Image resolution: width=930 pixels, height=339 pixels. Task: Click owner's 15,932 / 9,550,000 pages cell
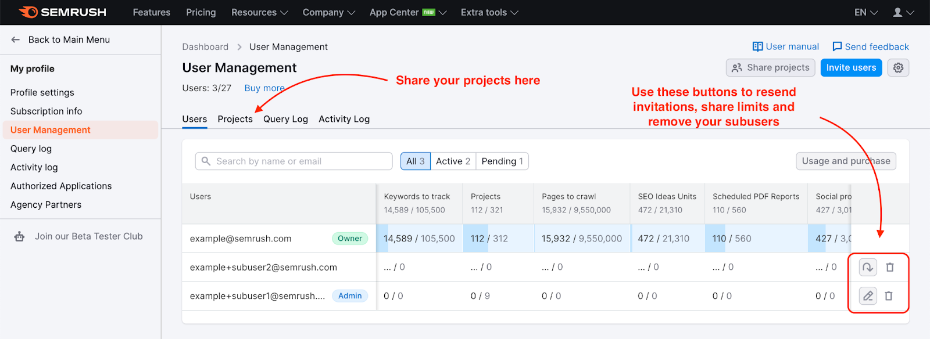[582, 239]
